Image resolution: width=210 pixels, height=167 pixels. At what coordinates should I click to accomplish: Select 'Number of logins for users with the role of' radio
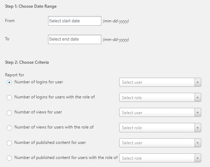(9, 97)
